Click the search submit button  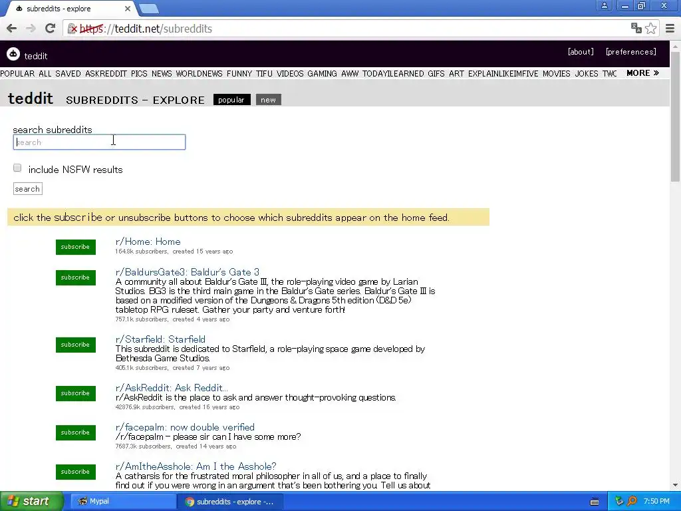click(28, 188)
